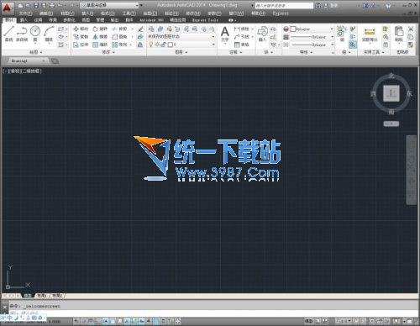Open the workspace selector dropdown

tap(109, 5)
